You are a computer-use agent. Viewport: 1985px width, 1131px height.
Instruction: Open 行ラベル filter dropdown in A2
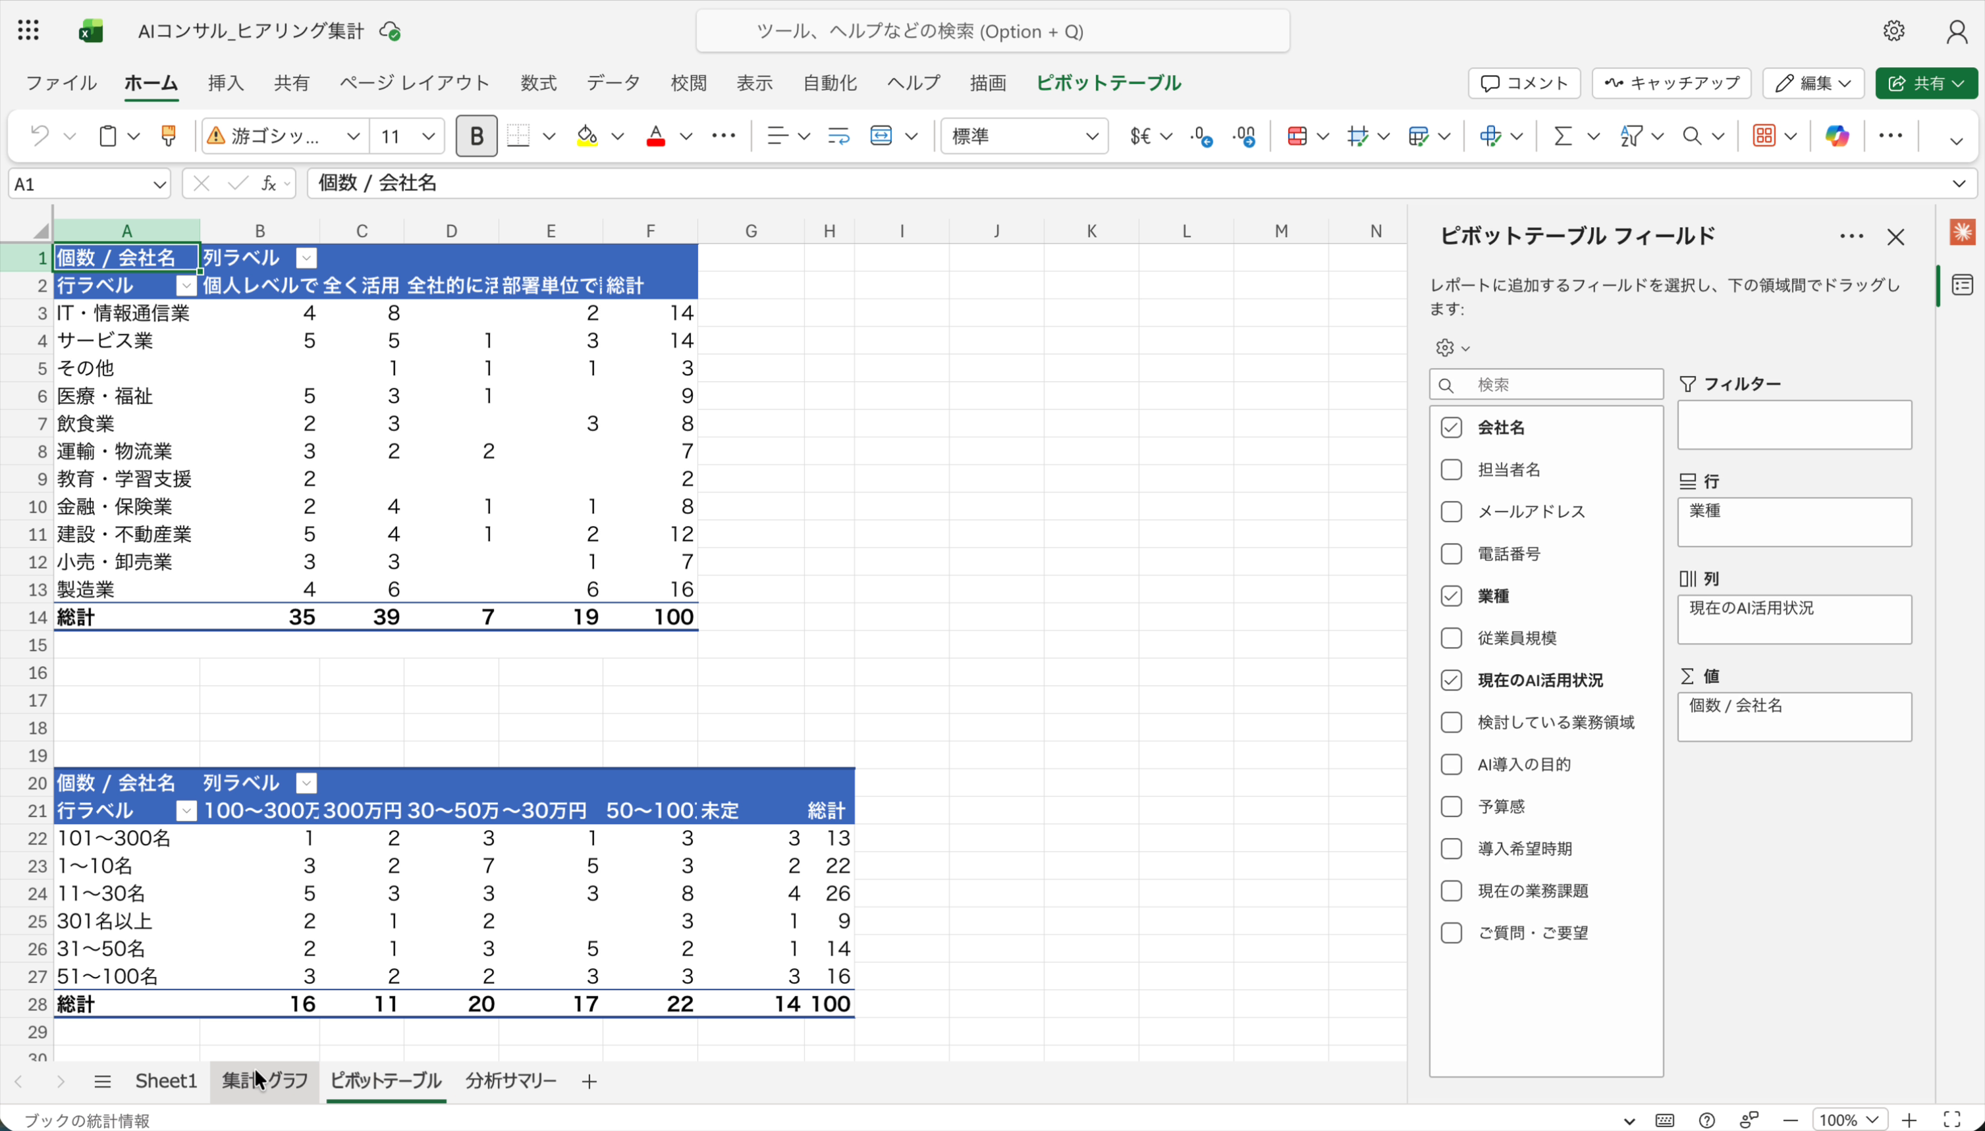click(186, 286)
